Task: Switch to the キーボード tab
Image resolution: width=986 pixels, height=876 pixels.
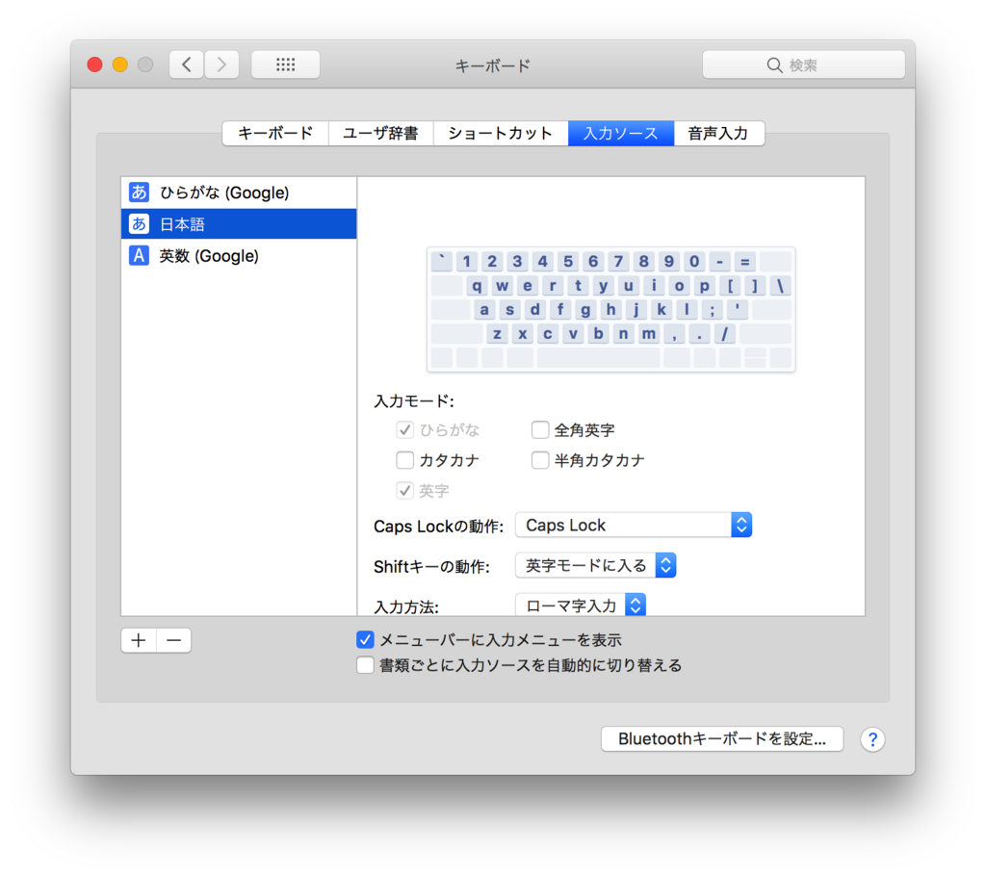Action: 275,133
